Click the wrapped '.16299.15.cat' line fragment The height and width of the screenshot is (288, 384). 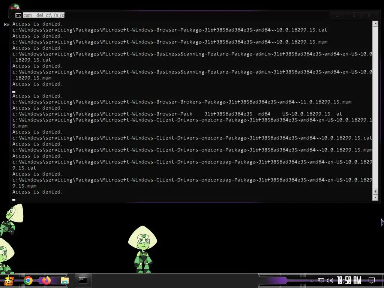[x=32, y=60]
